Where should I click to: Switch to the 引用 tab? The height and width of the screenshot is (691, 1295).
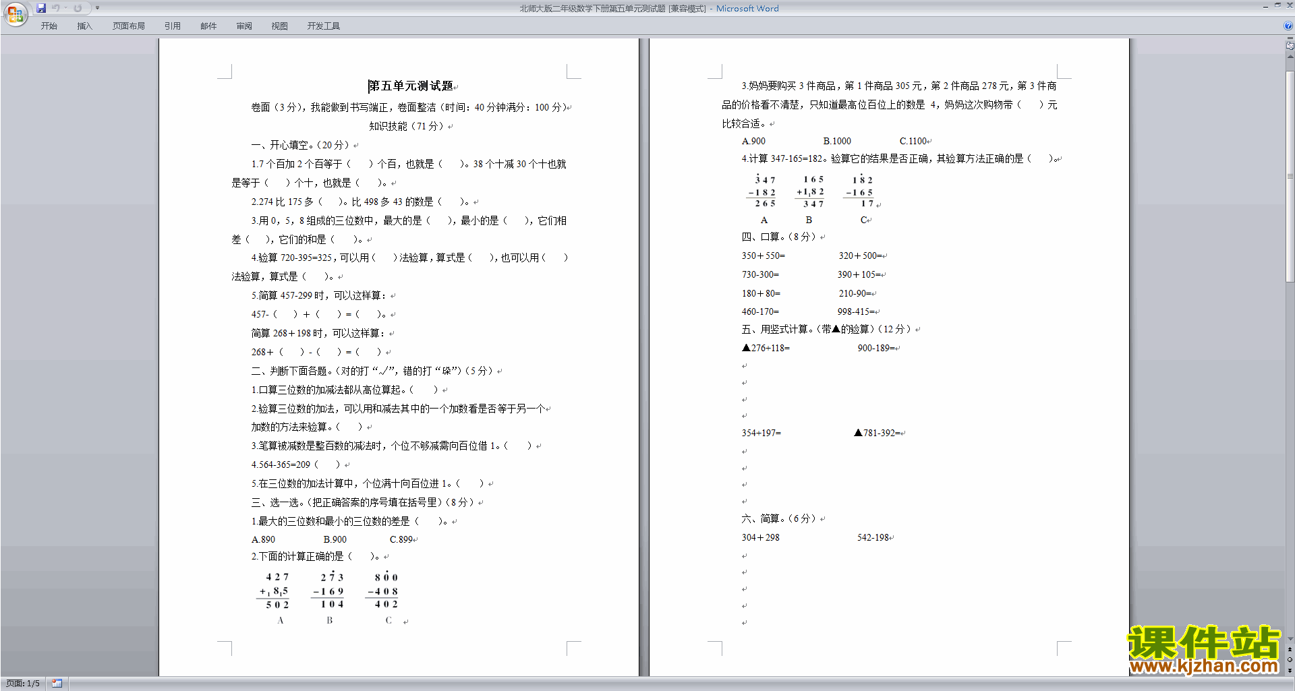pos(173,26)
